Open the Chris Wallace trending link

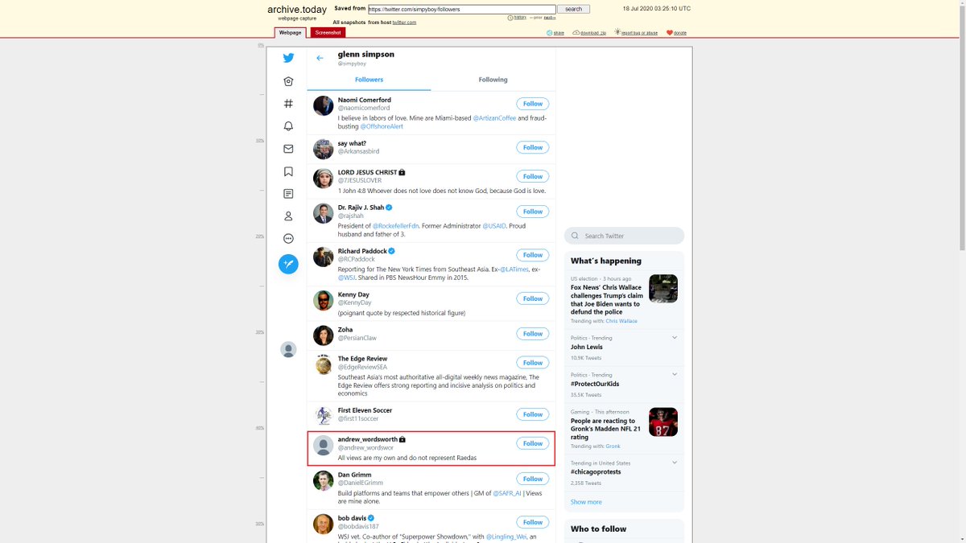(x=621, y=321)
